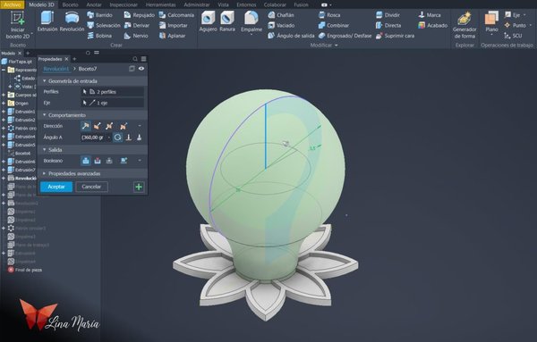537x342 pixels.
Task: Switch to the Anotar ribbon tab
Action: pyautogui.click(x=94, y=4)
